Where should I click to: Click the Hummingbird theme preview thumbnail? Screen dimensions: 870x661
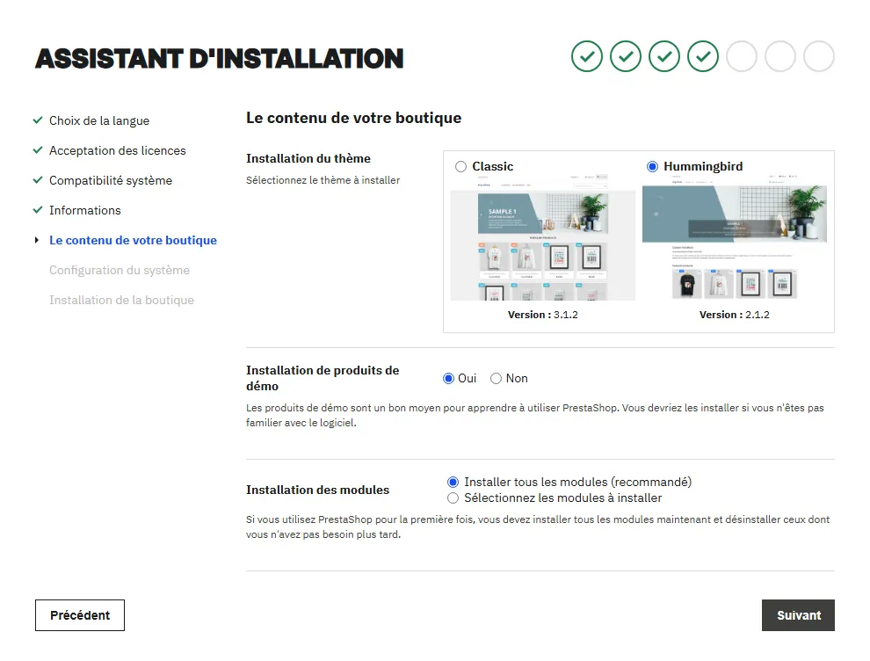click(734, 237)
